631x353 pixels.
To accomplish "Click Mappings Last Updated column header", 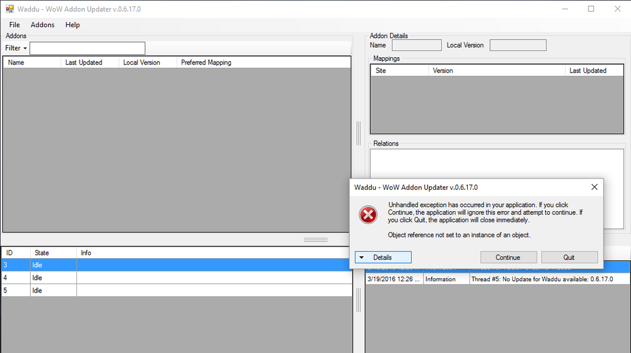I will [x=594, y=70].
